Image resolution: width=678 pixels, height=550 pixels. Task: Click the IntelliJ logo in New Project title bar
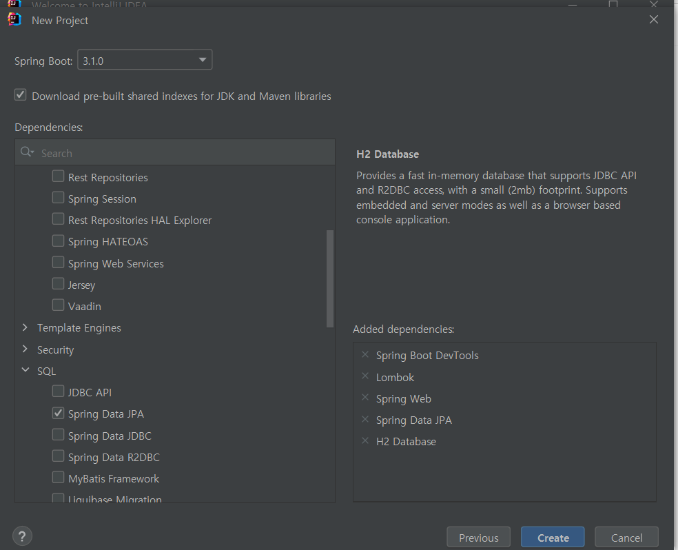14,19
